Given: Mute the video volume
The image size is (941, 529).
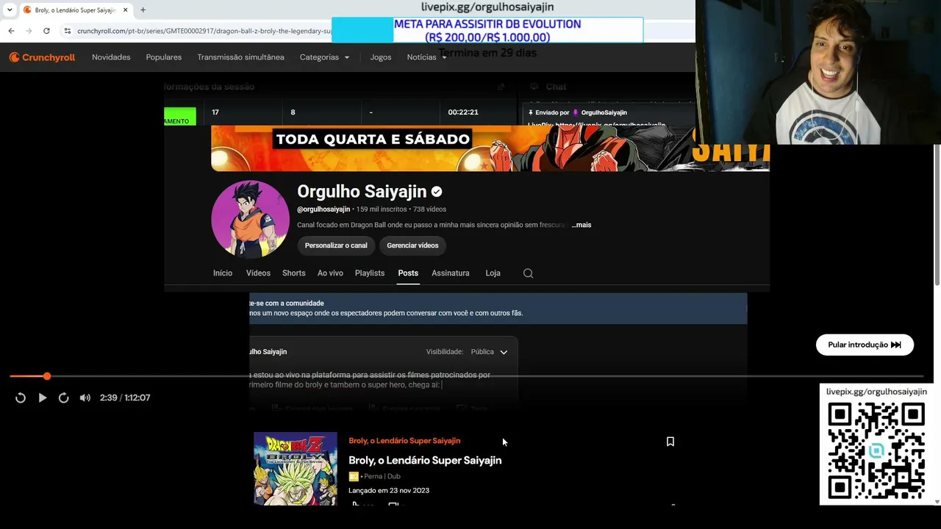Looking at the screenshot, I should pos(85,397).
